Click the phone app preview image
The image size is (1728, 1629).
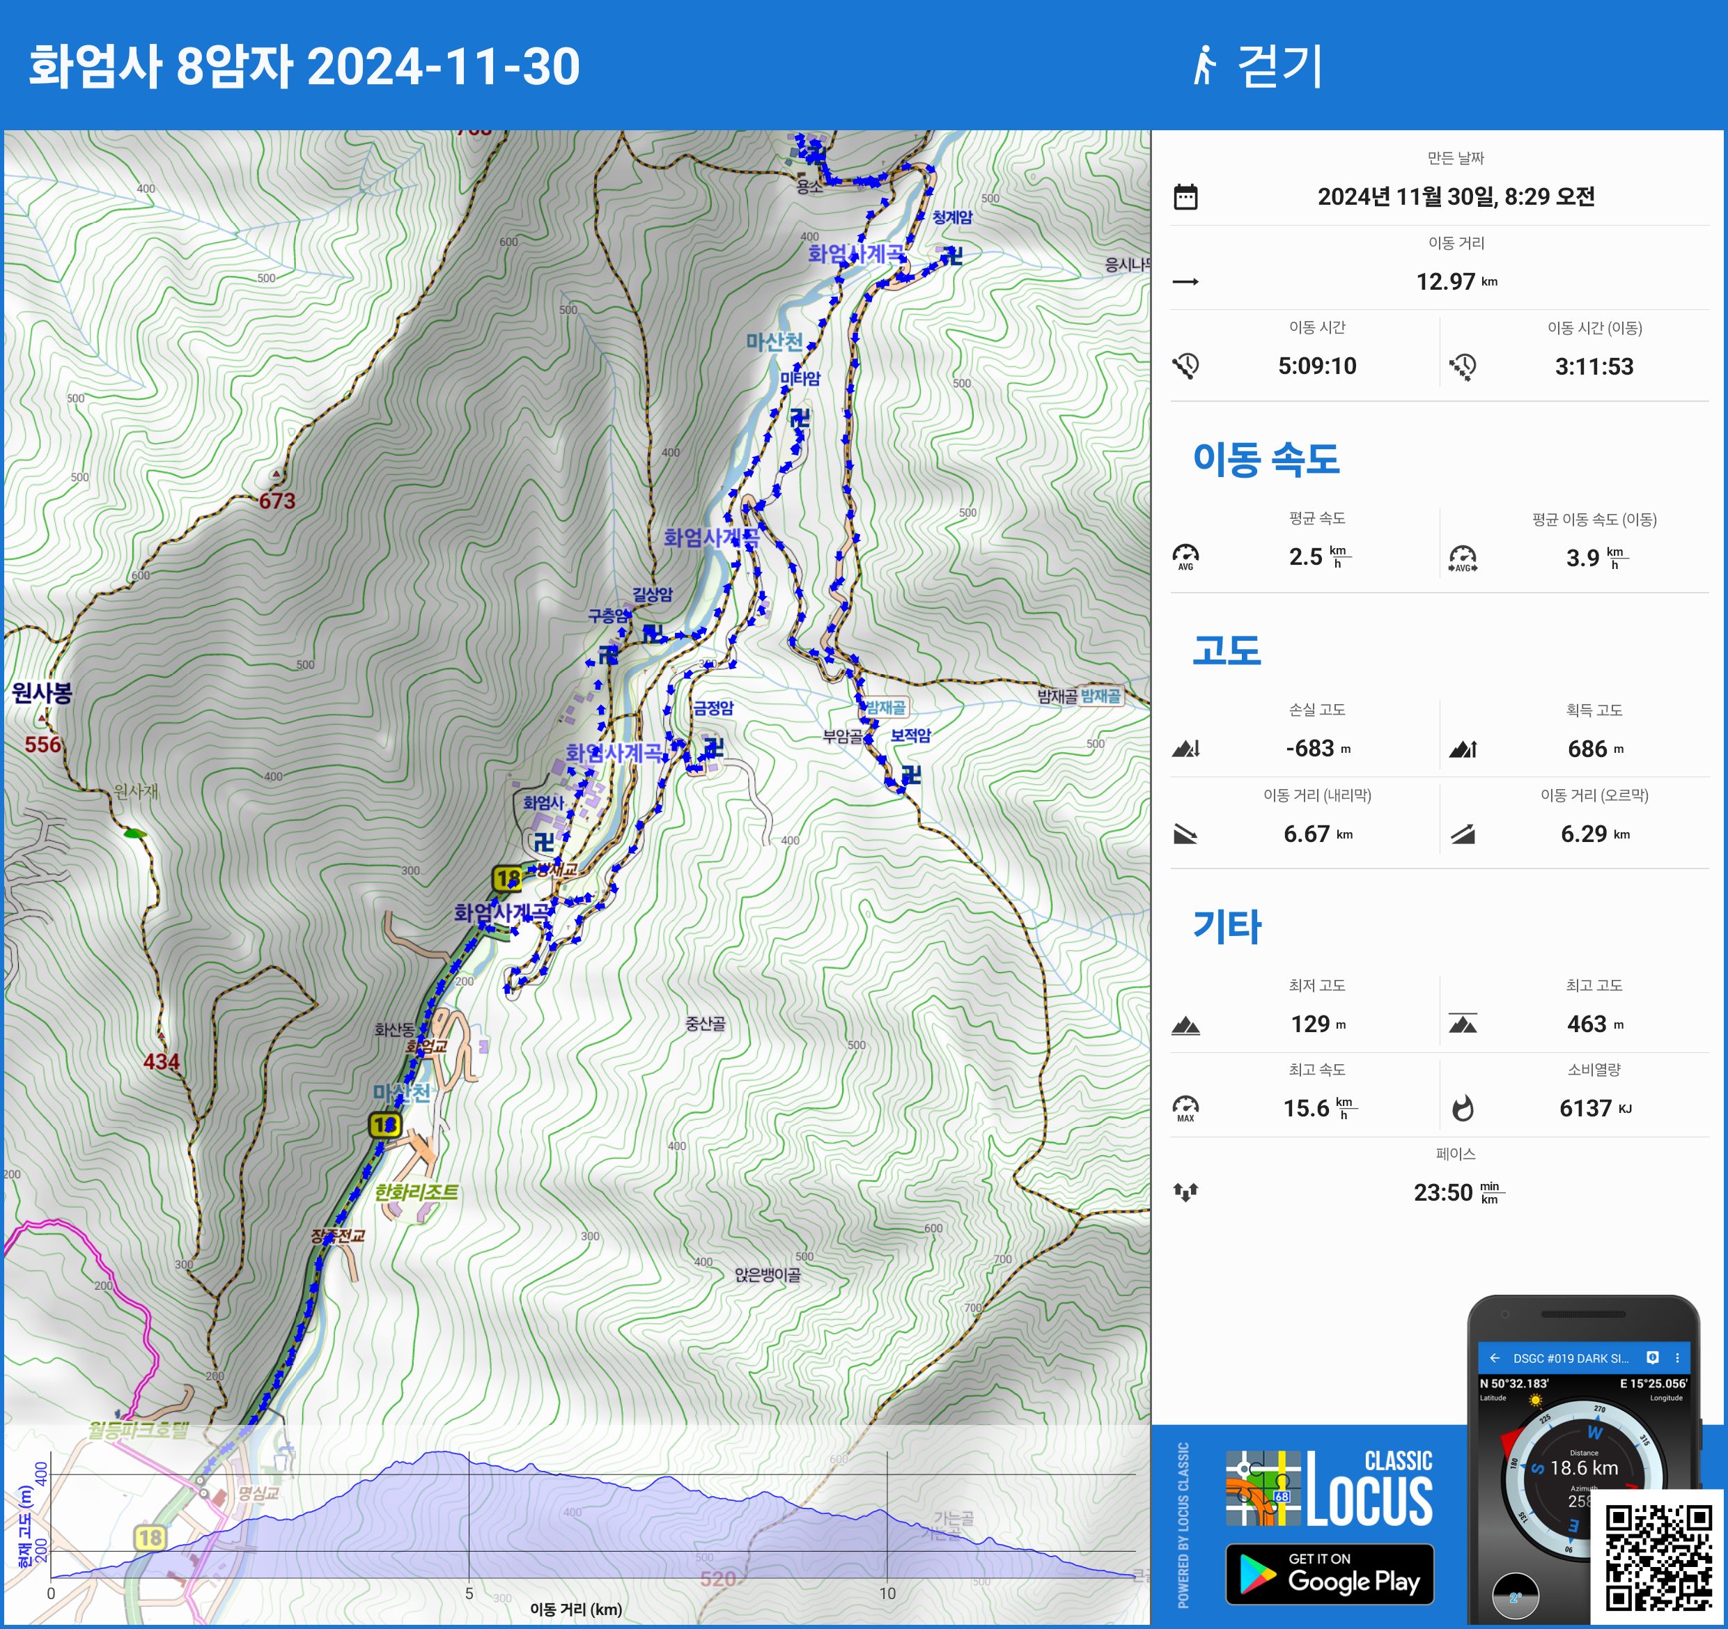point(1584,1460)
